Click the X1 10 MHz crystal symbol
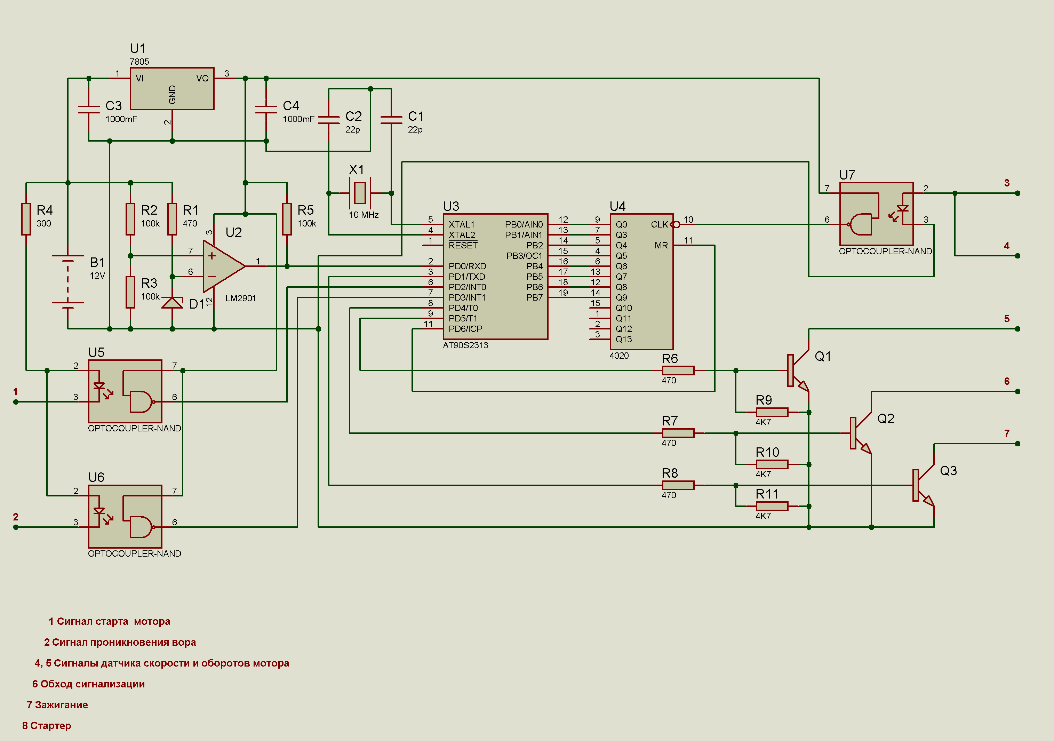The image size is (1054, 741). pyautogui.click(x=360, y=193)
